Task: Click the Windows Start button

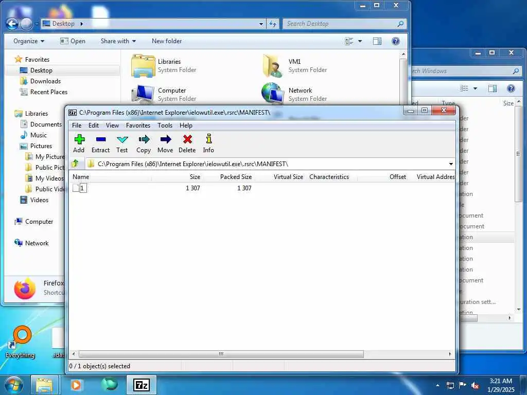Action: tap(14, 385)
